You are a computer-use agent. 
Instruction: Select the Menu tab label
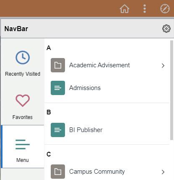23,160
